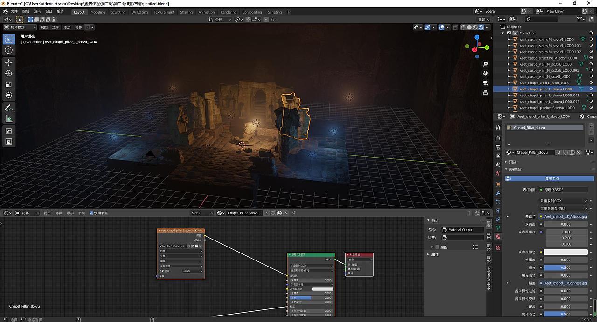
Task: Open the wrench Modifier properties tab
Action: [498, 193]
